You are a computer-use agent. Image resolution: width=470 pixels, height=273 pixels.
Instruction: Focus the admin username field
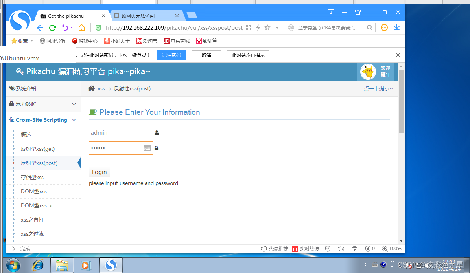[x=121, y=133]
